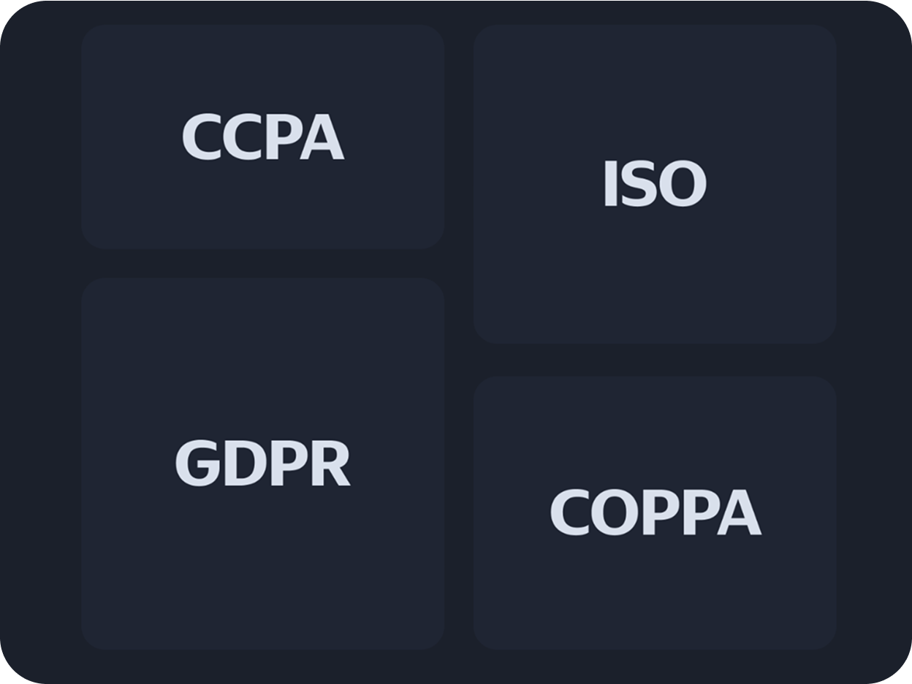The width and height of the screenshot is (912, 684).
Task: Tap the COPPA compliance badge
Action: (x=654, y=512)
